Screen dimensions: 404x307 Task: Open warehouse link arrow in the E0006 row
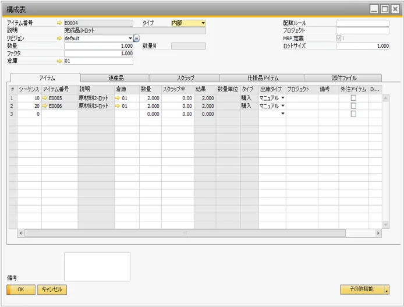click(x=118, y=106)
